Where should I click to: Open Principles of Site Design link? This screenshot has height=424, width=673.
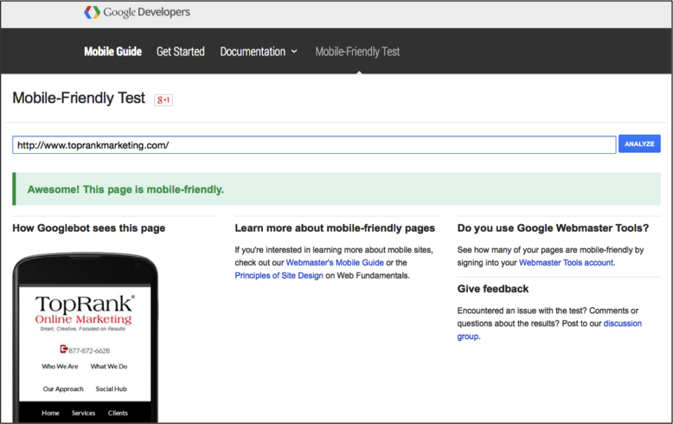point(279,275)
